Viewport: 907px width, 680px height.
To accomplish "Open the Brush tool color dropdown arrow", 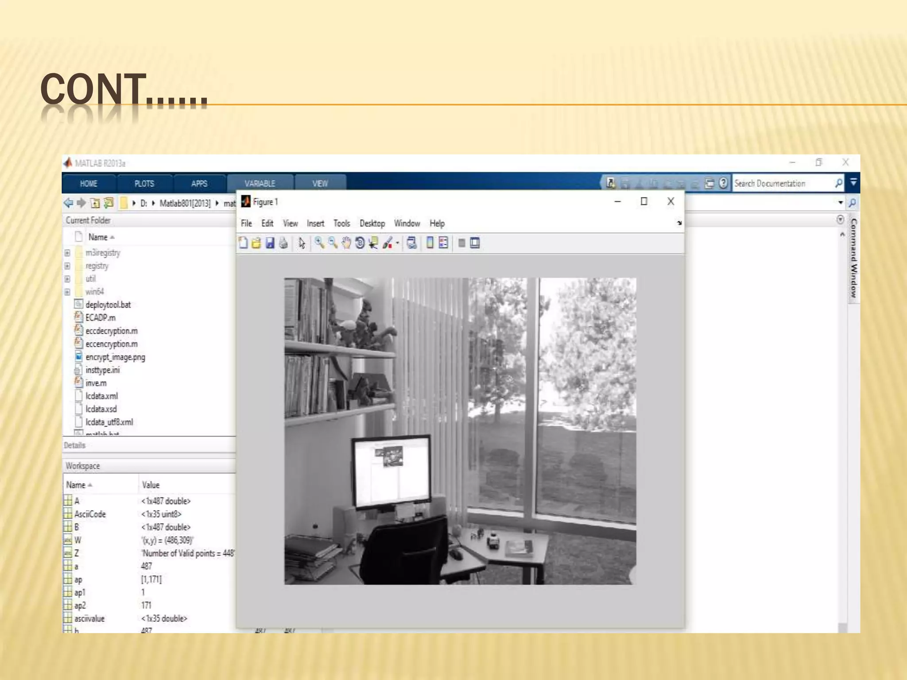I will click(398, 243).
